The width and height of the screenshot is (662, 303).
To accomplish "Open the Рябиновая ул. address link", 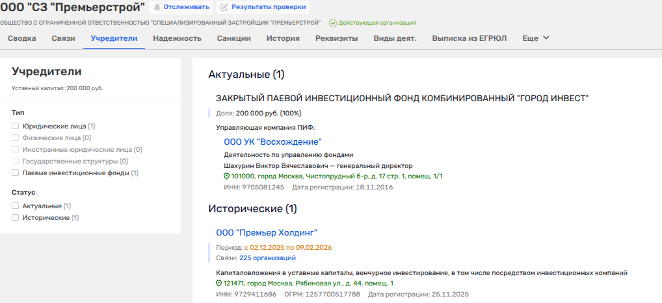I will pos(308,284).
